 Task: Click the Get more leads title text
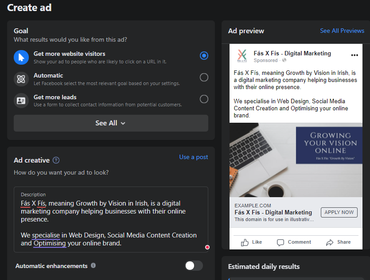(55, 97)
